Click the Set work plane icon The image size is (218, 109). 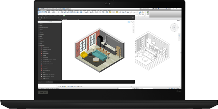pos(140,13)
